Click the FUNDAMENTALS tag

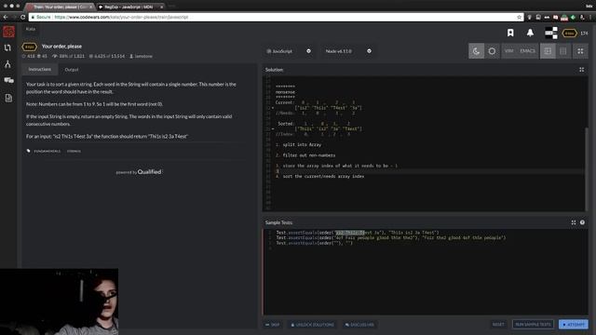pos(47,151)
